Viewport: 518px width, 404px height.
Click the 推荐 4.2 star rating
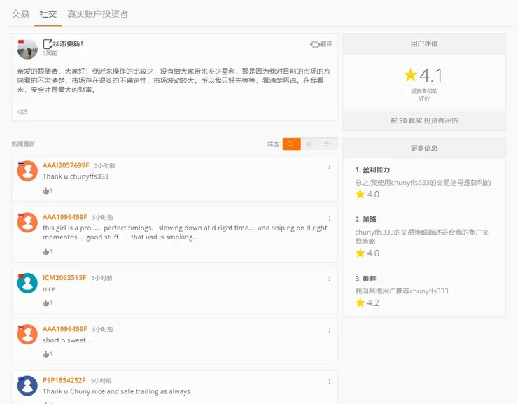tap(360, 302)
